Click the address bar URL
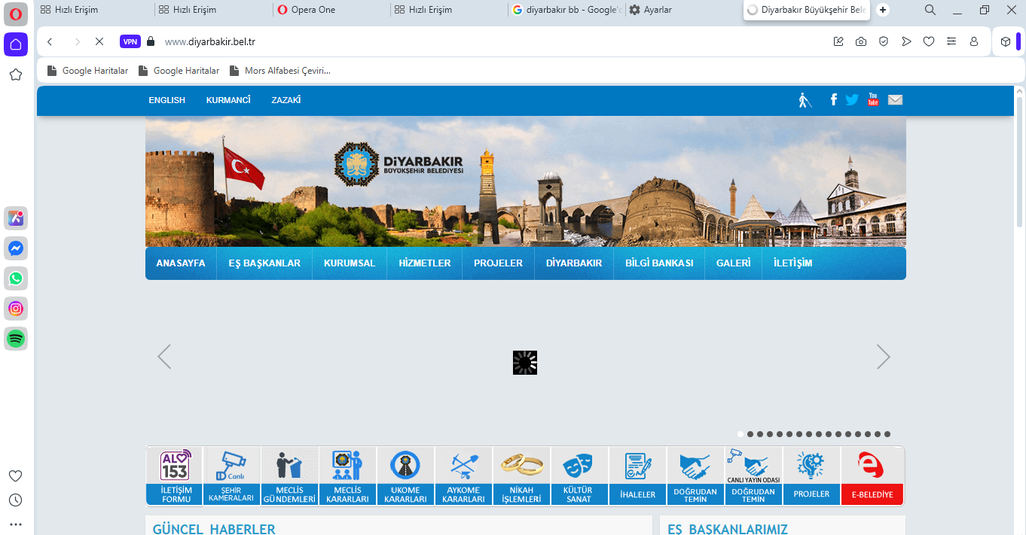Image resolution: width=1026 pixels, height=535 pixels. [210, 42]
